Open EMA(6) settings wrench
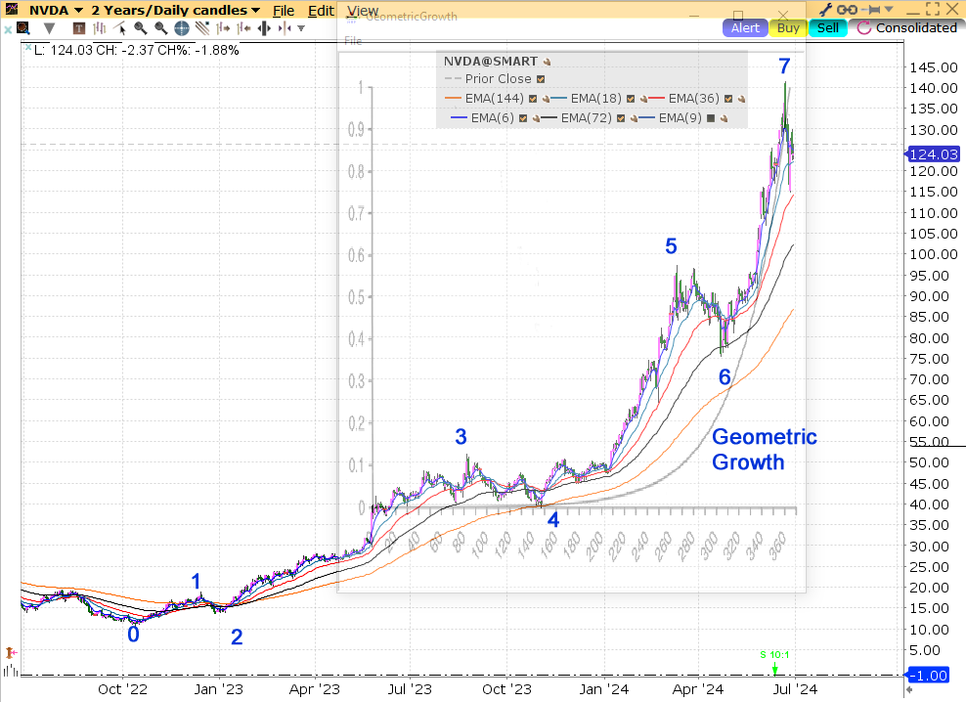This screenshot has height=702, width=966. pos(536,118)
